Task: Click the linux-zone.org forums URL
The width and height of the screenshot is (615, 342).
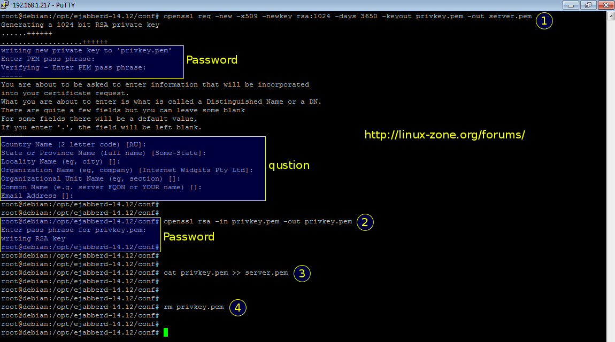Action: pyautogui.click(x=444, y=135)
